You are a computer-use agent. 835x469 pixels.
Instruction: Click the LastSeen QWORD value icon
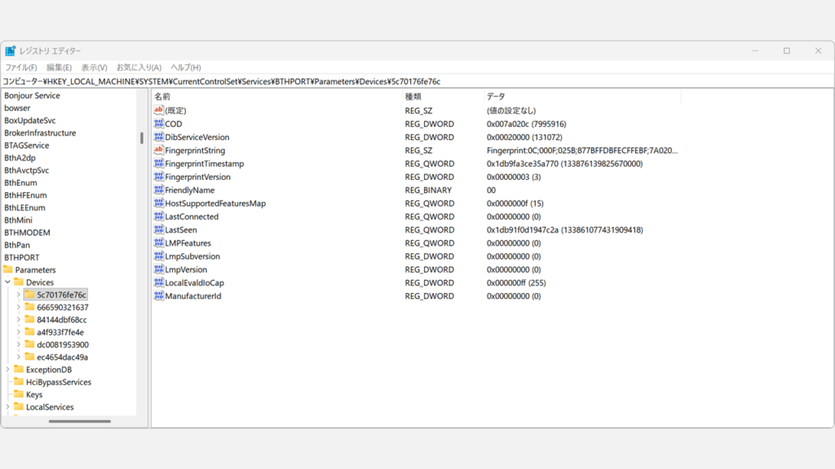157,230
